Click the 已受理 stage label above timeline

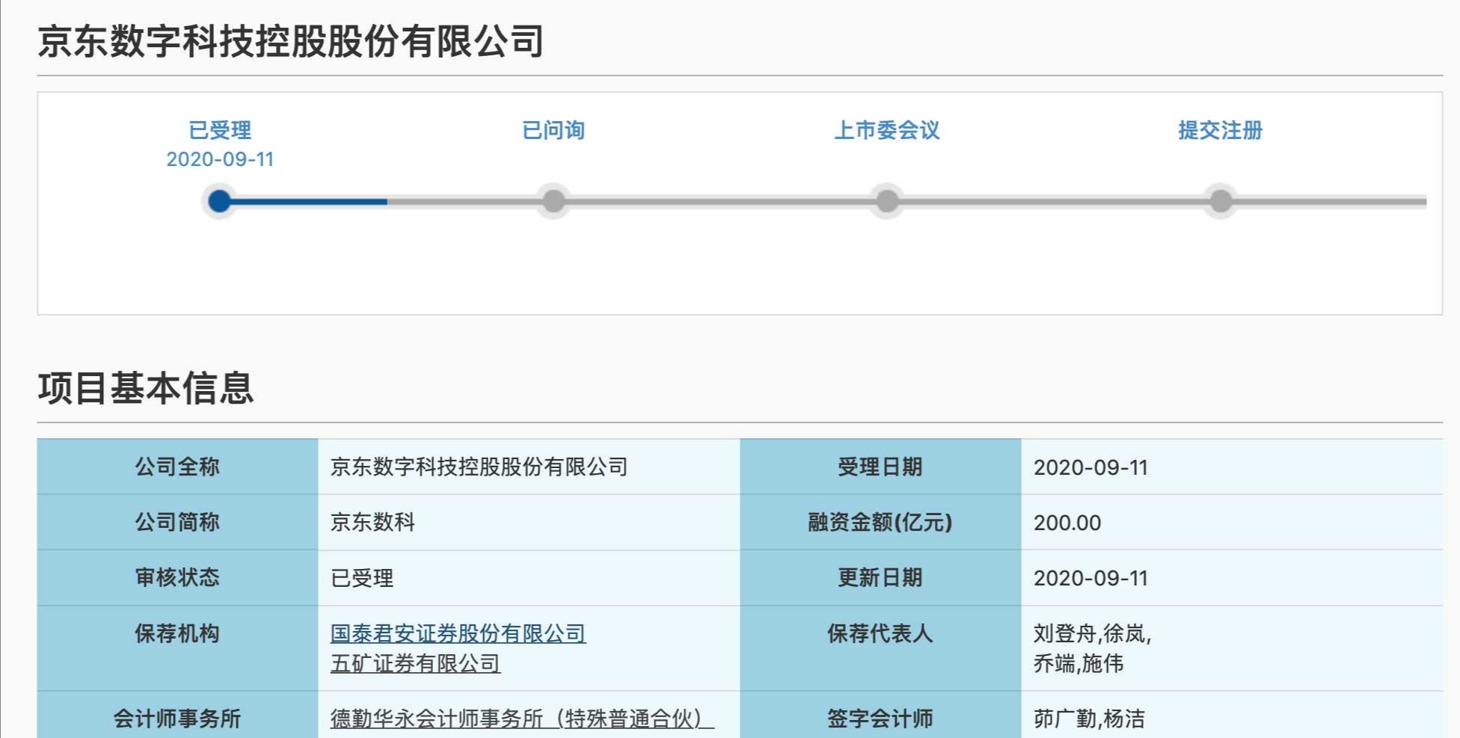(220, 130)
